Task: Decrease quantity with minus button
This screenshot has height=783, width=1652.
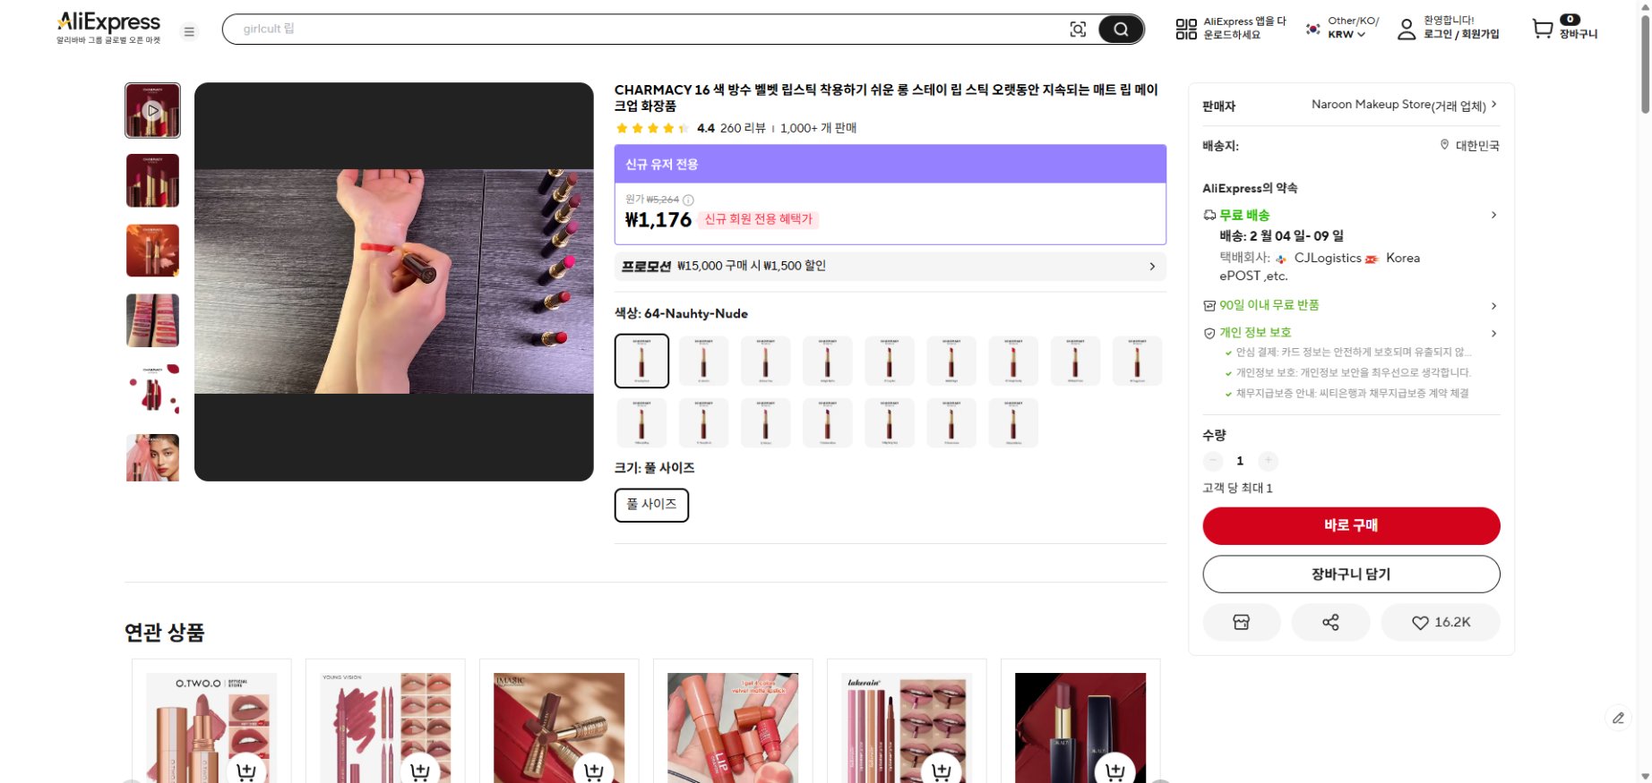Action: pos(1213,461)
